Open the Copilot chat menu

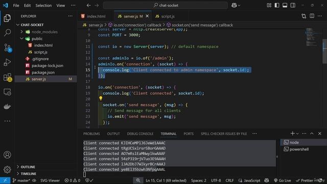pyautogui.click(x=236, y=5)
